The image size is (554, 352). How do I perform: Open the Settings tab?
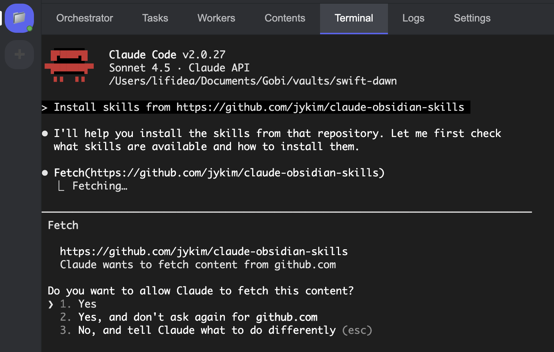point(472,18)
